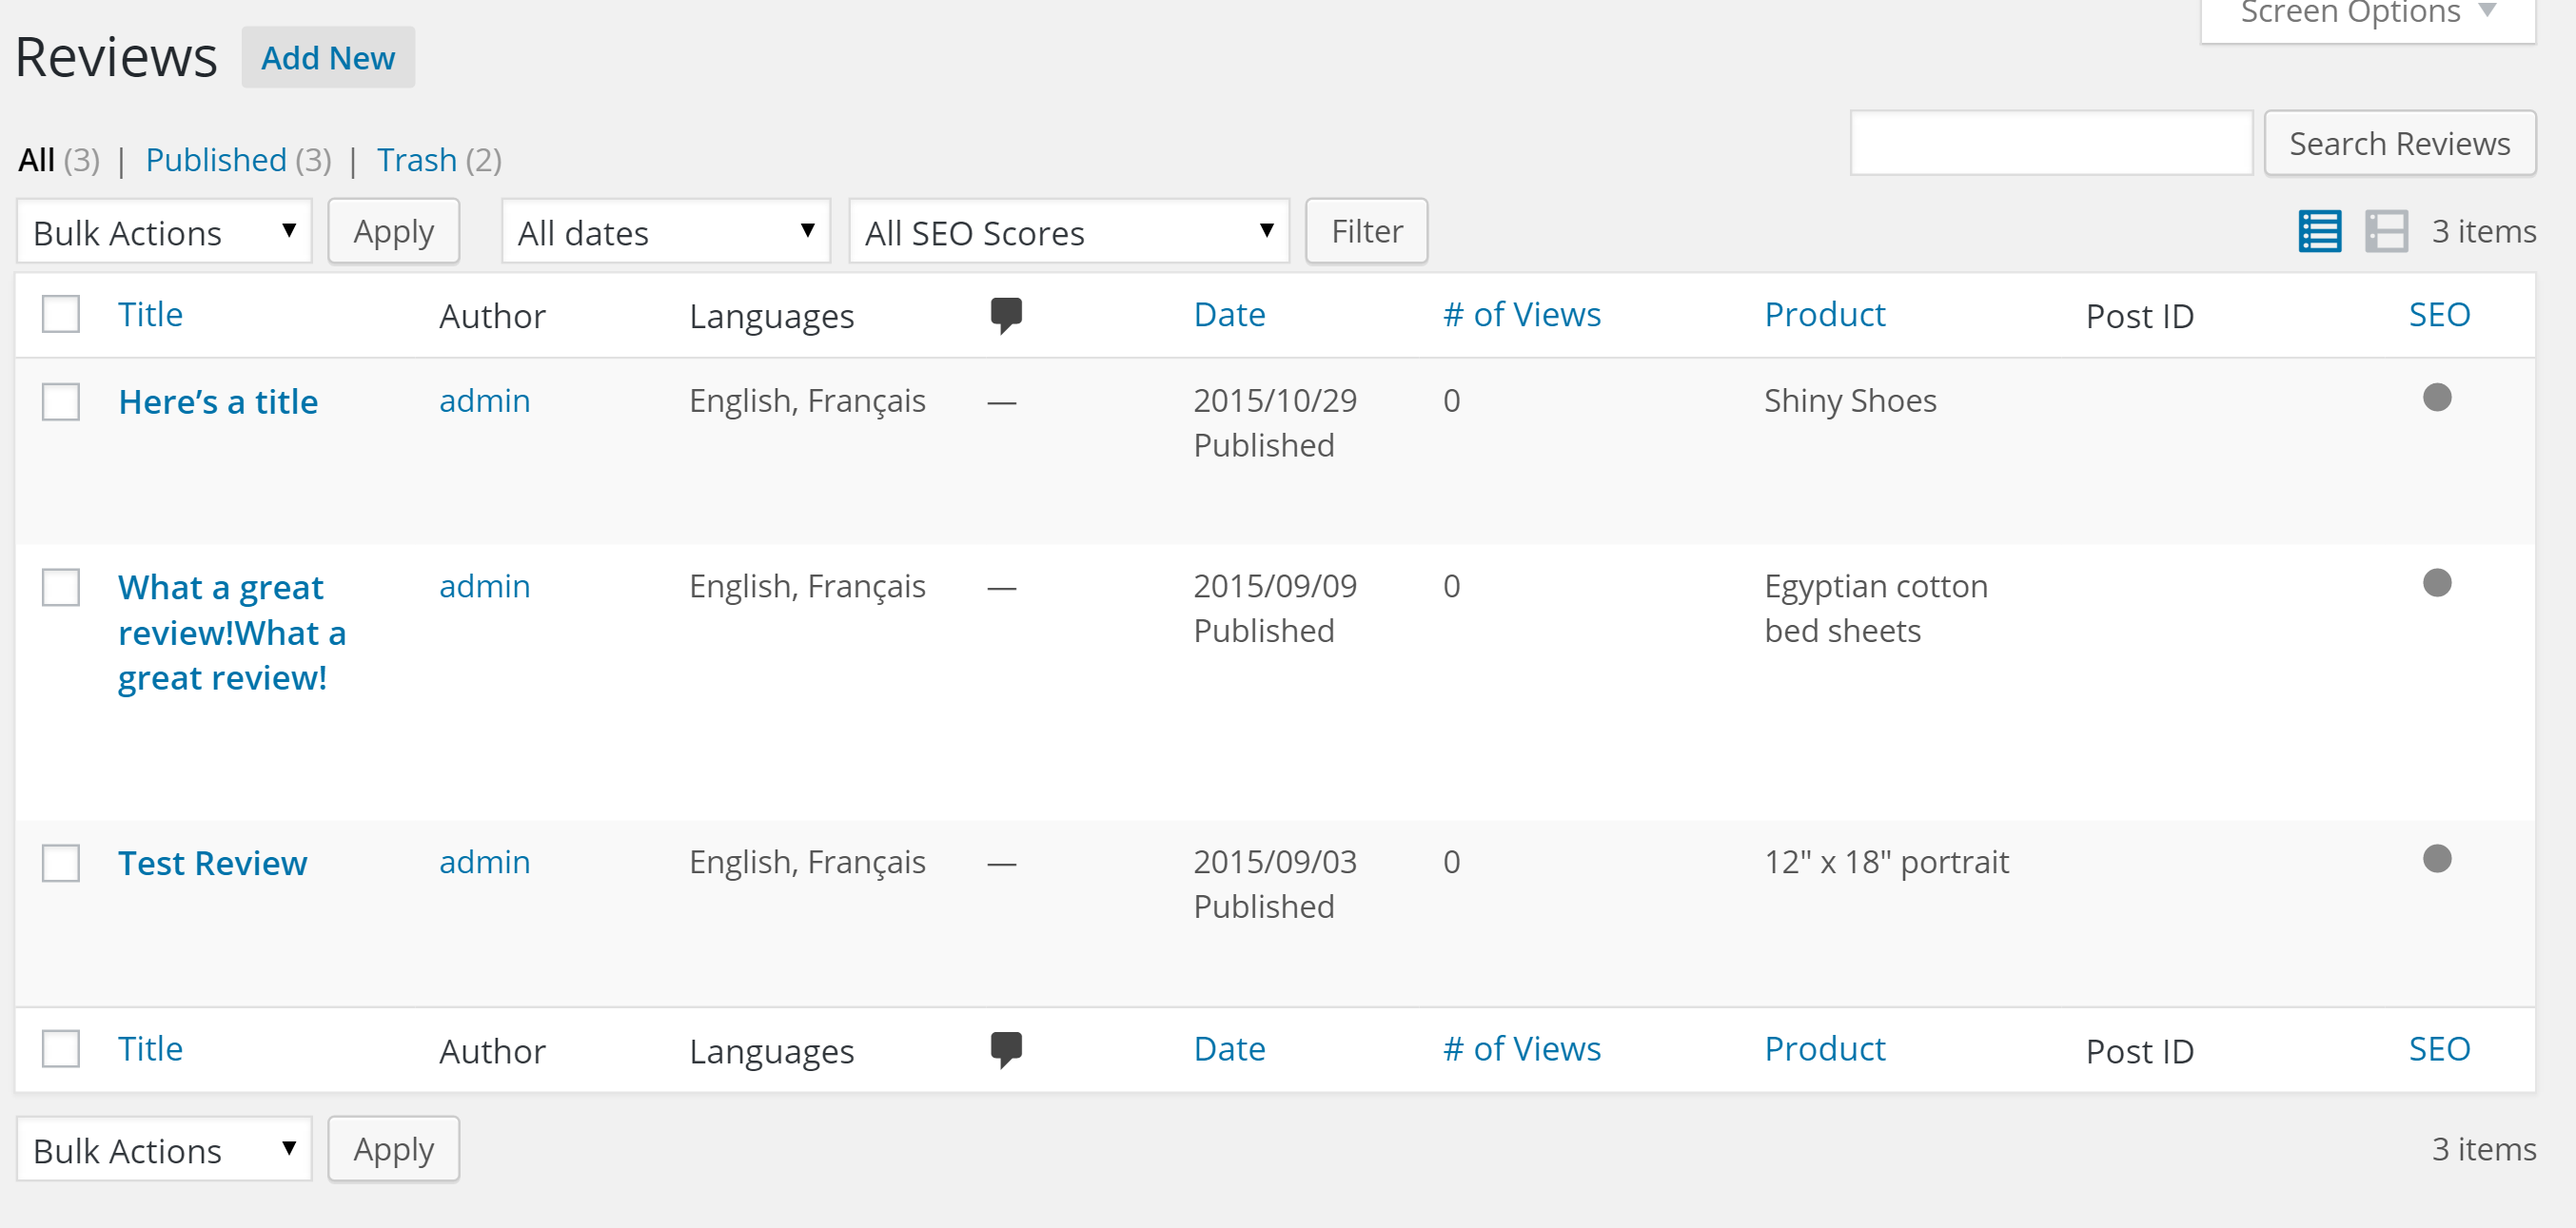Viewport: 2576px width, 1228px height.
Task: Switch to list view mode icon
Action: (2319, 232)
